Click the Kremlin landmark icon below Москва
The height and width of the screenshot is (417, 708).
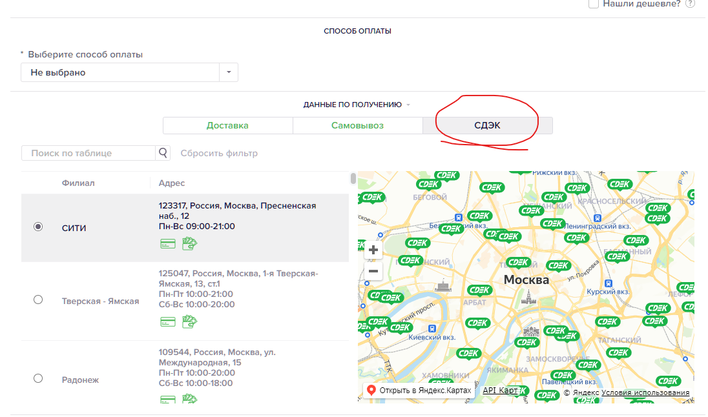tap(528, 296)
